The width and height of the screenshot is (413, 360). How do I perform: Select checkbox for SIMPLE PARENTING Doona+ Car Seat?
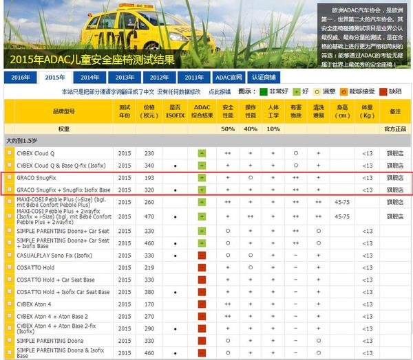[x=10, y=231]
